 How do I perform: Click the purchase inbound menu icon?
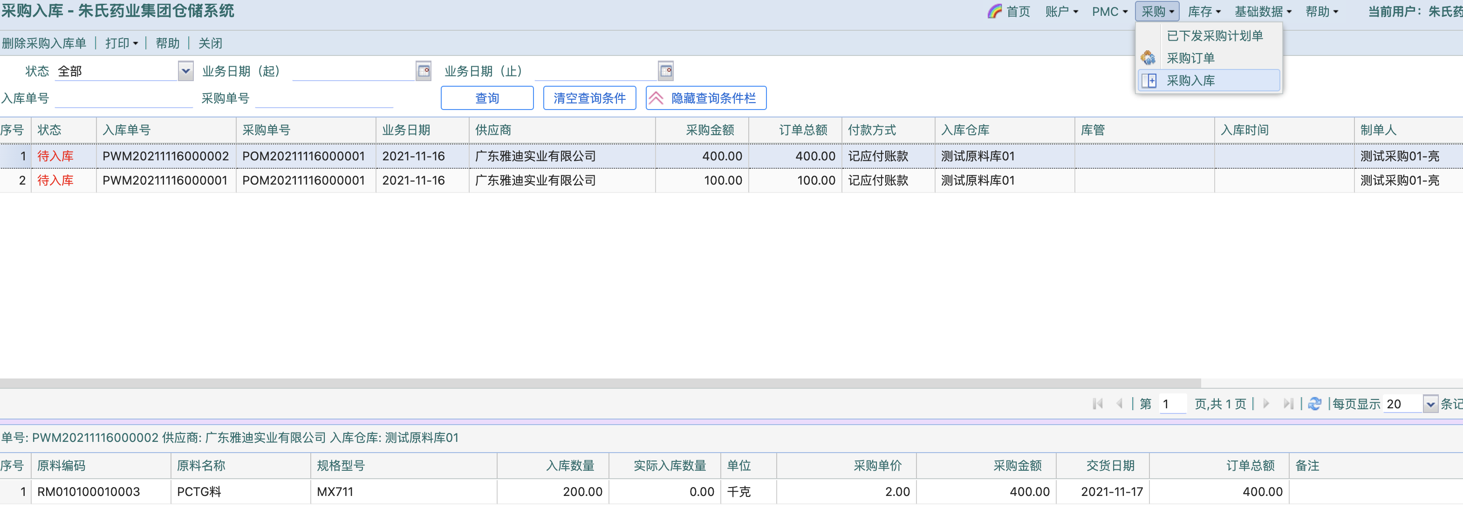pyautogui.click(x=1149, y=81)
